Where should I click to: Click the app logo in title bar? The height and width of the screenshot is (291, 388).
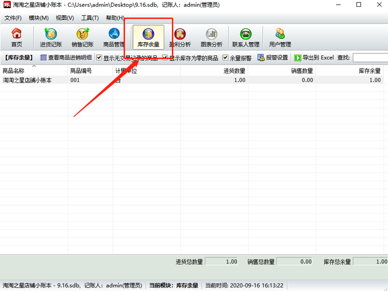point(7,5)
